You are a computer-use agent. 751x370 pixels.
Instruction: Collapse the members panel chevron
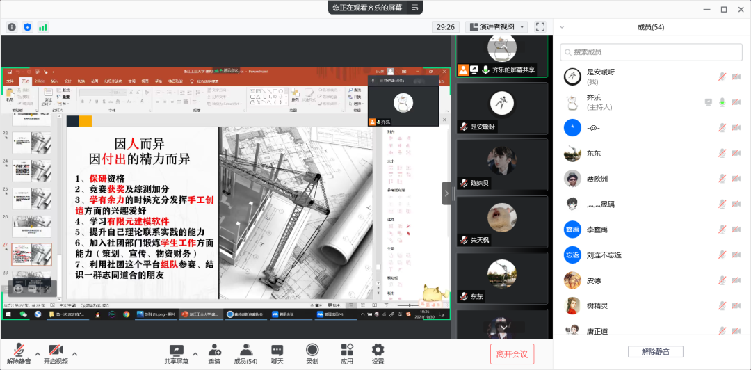coord(562,27)
